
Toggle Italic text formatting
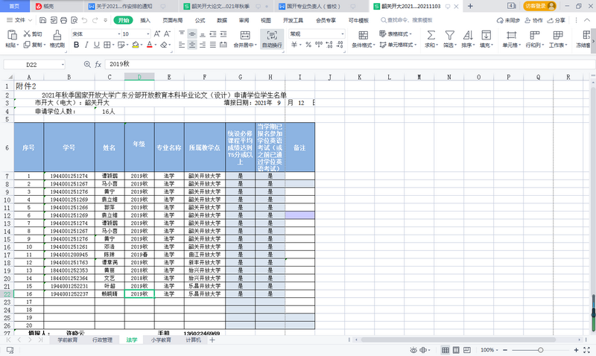[86, 45]
